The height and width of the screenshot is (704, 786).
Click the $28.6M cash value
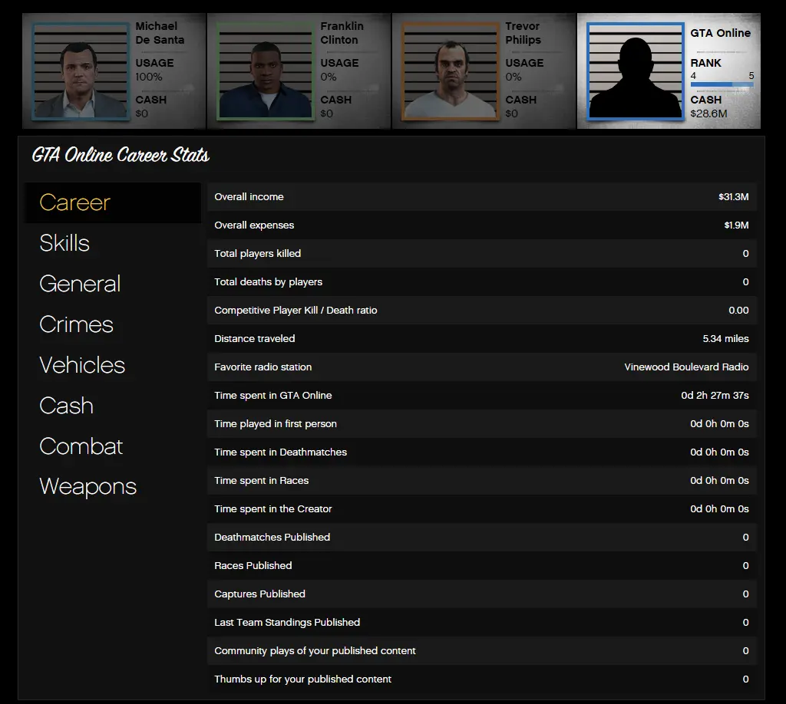(708, 113)
